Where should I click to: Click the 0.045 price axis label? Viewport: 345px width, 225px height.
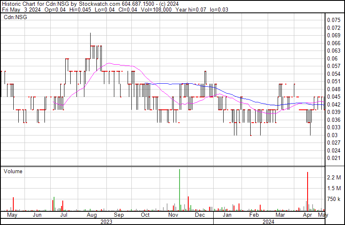point(333,97)
